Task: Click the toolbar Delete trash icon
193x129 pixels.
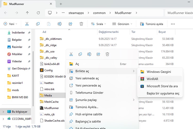Action: (x=81, y=24)
